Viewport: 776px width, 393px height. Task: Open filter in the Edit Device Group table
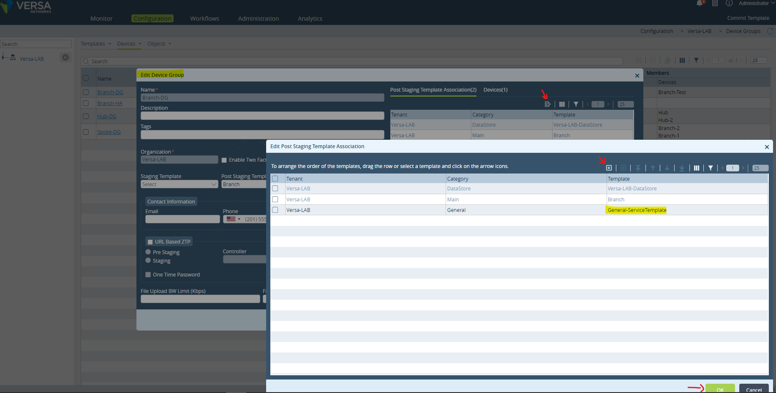click(576, 104)
